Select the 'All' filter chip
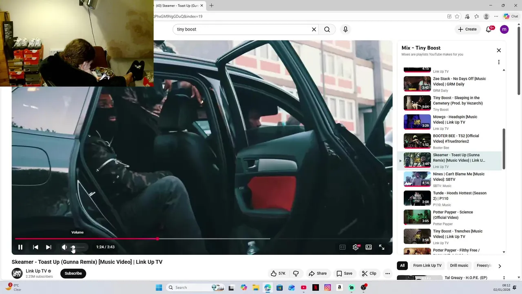 [402, 265]
